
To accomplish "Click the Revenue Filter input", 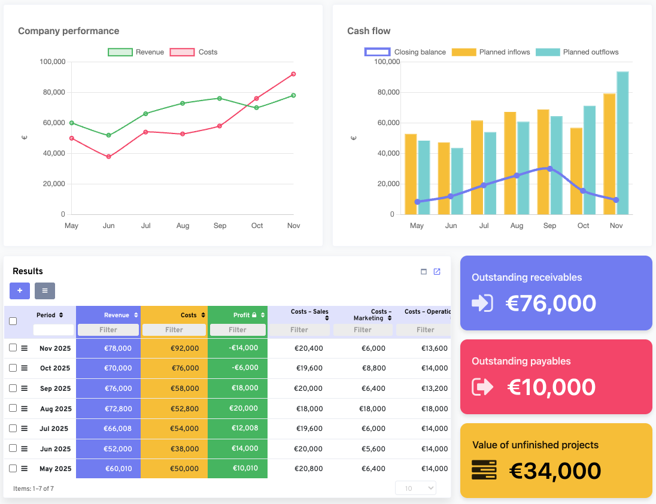I will [x=108, y=330].
